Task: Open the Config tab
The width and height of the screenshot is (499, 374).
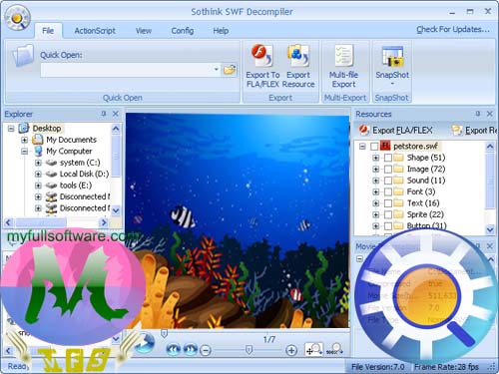Action: click(x=183, y=31)
